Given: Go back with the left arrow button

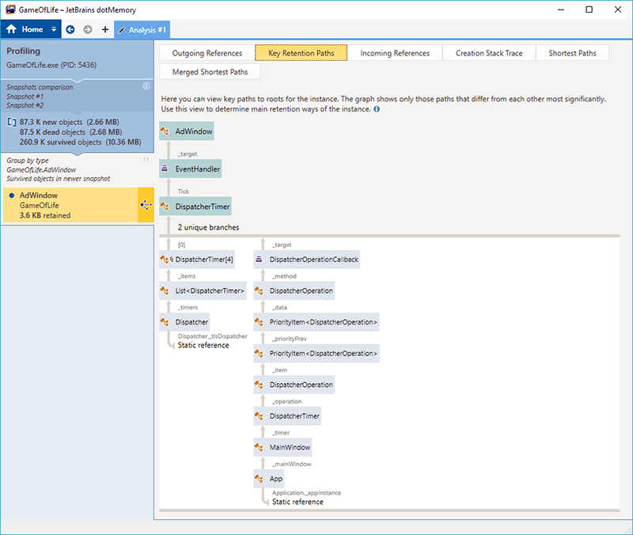Looking at the screenshot, I should [70, 29].
